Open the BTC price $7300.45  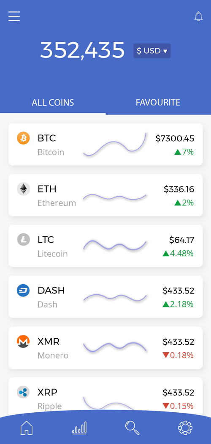[175, 138]
